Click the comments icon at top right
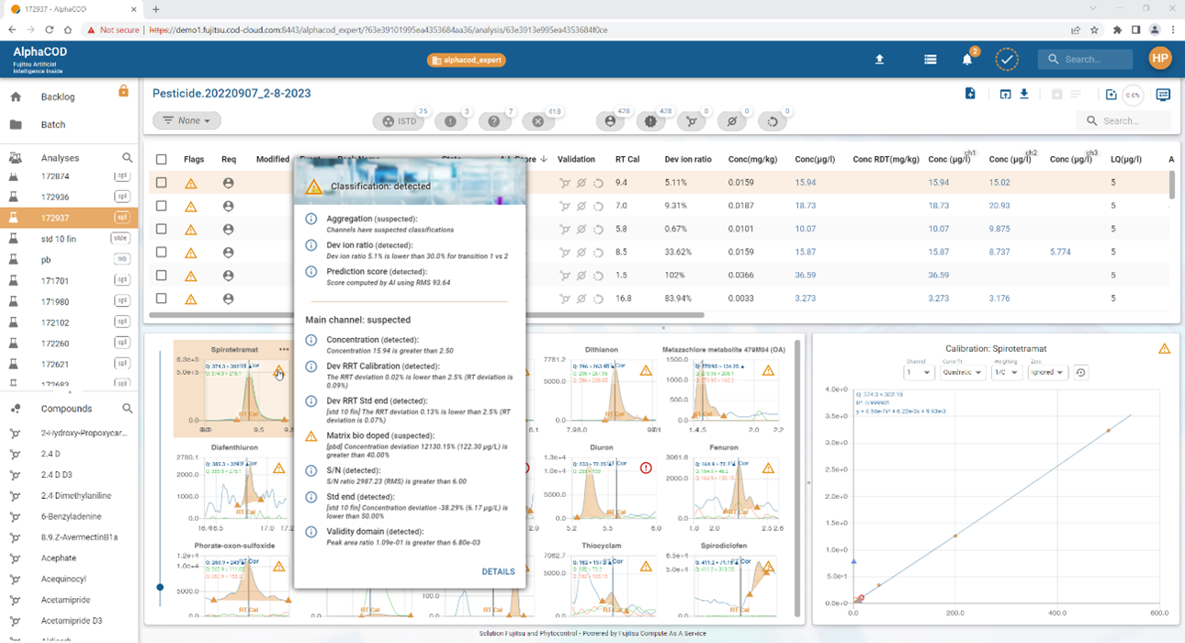1185x643 pixels. click(1163, 95)
